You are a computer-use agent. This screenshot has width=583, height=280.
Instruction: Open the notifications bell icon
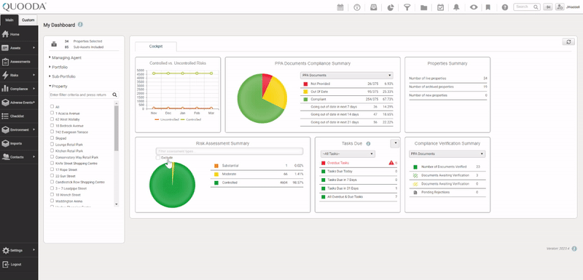[457, 7]
